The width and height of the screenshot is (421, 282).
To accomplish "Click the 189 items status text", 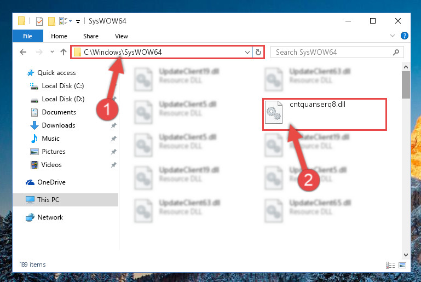I will 33,264.
